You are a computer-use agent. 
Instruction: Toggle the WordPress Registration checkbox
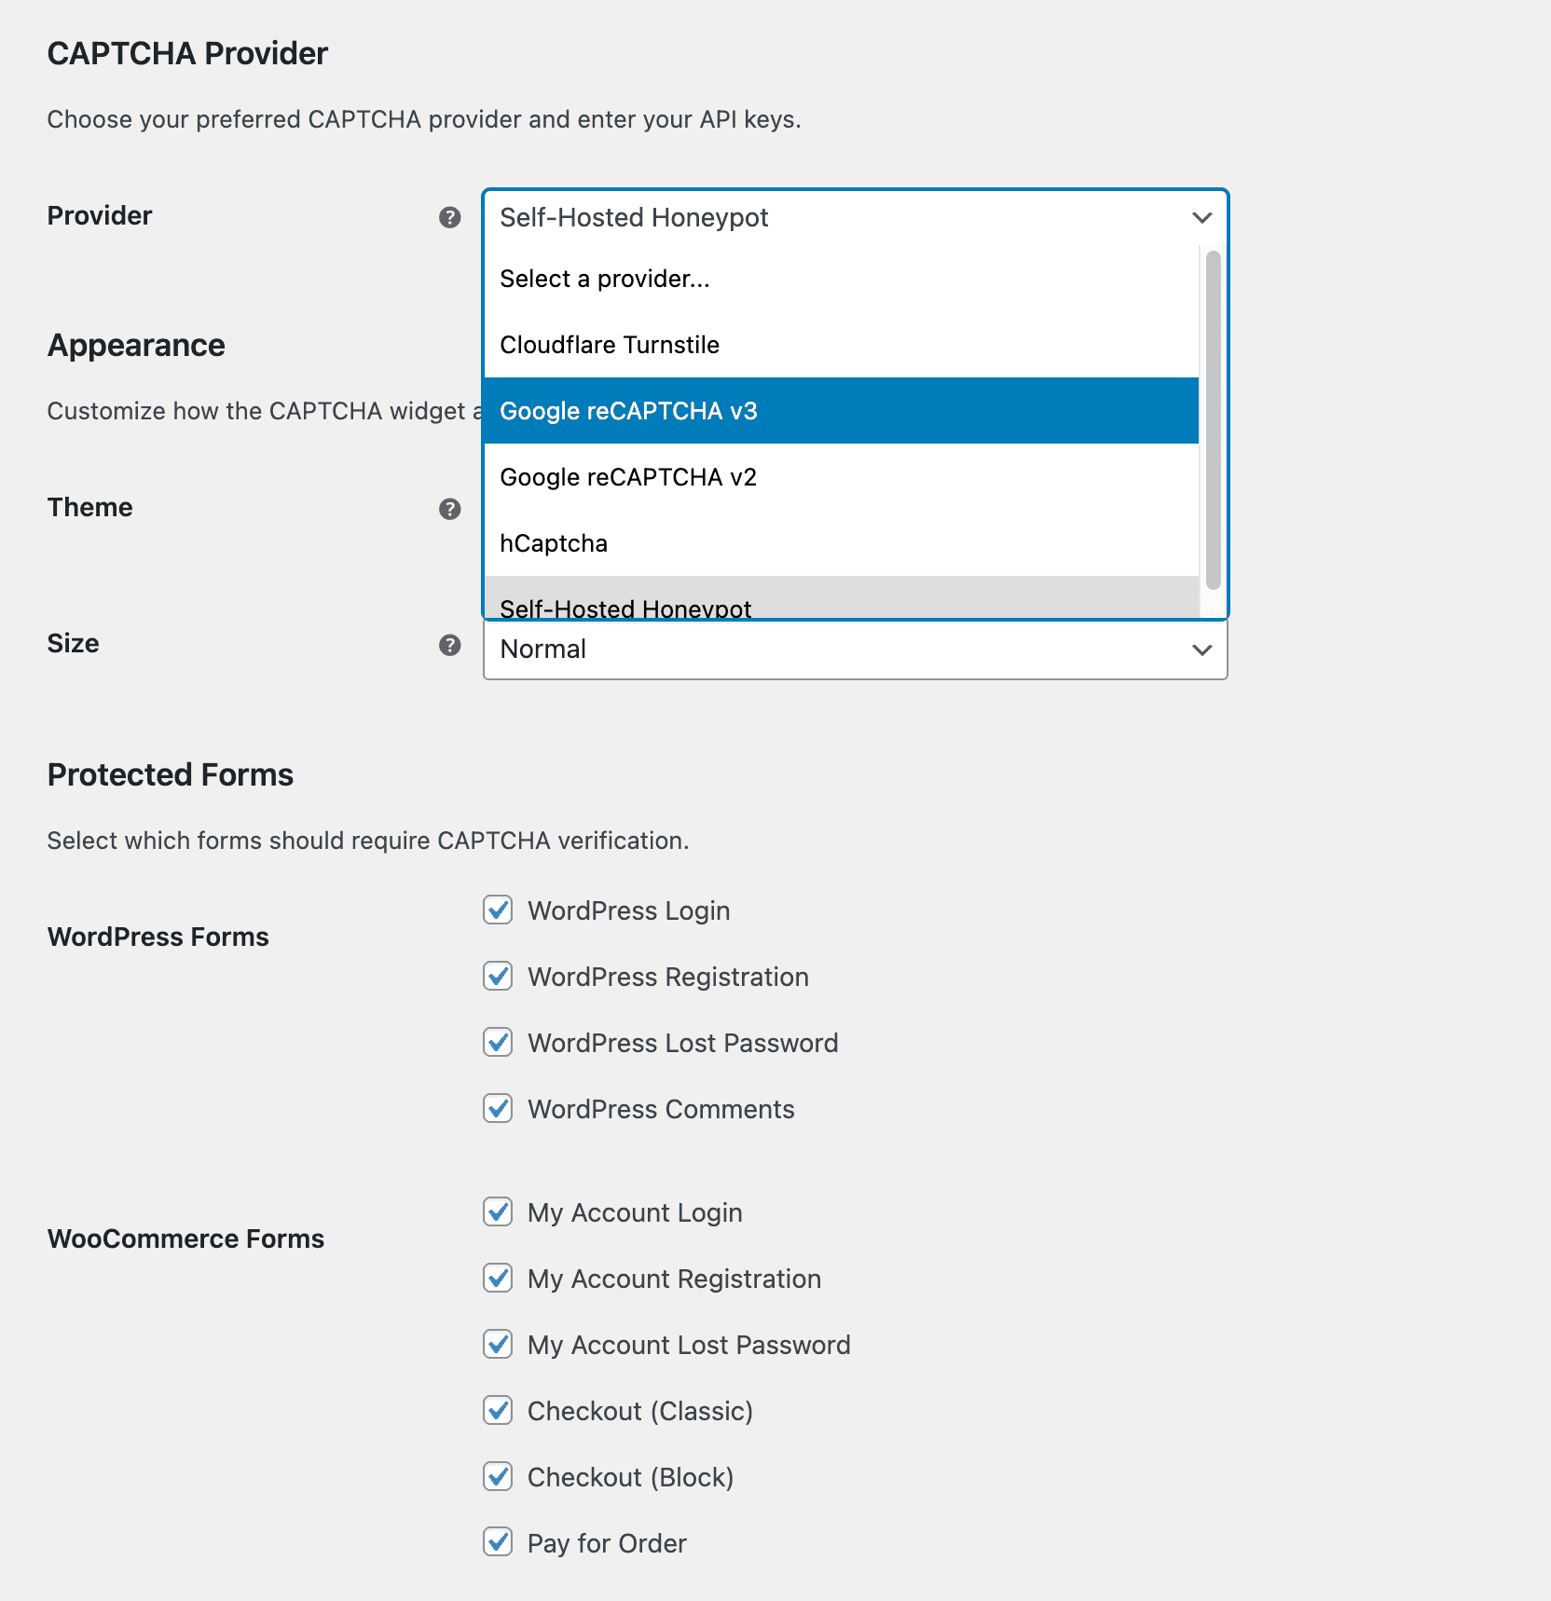(x=498, y=976)
